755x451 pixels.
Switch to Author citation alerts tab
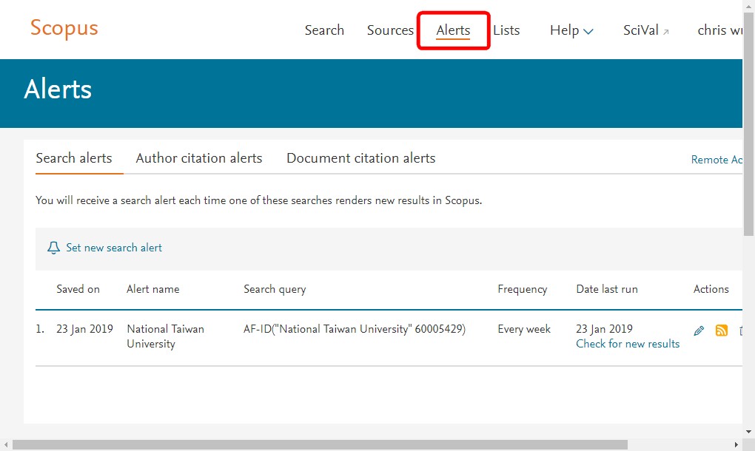coord(199,158)
